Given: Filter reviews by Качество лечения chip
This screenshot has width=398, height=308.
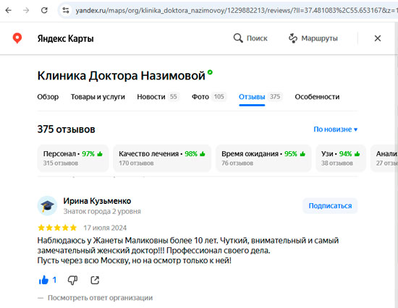Looking at the screenshot, I should (x=162, y=158).
